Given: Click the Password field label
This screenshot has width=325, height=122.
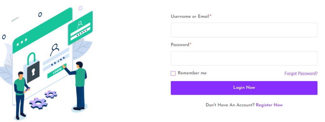Looking at the screenshot, I should point(180,45).
